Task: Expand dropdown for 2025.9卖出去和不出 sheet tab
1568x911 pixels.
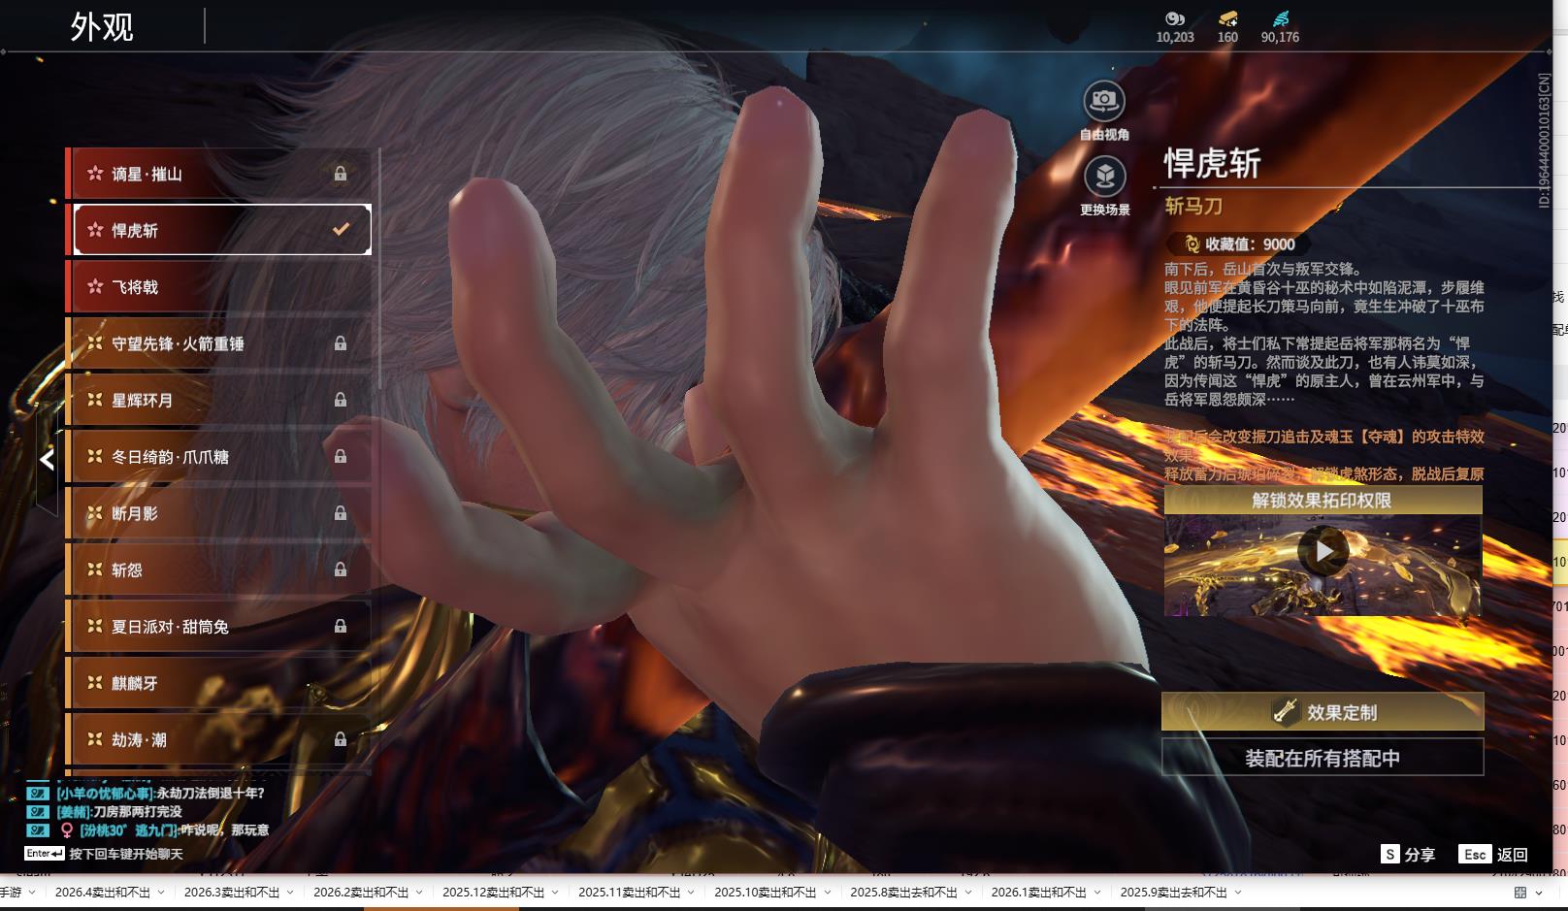Action: coord(1238,893)
